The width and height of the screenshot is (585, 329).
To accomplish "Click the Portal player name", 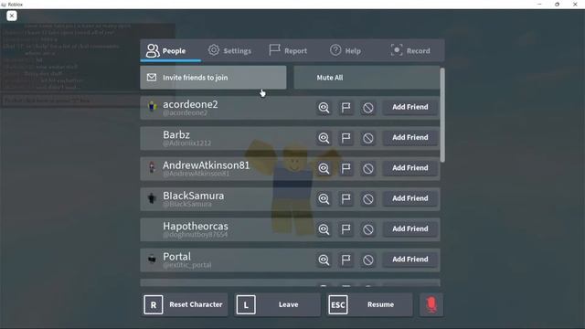I will [x=176, y=257].
